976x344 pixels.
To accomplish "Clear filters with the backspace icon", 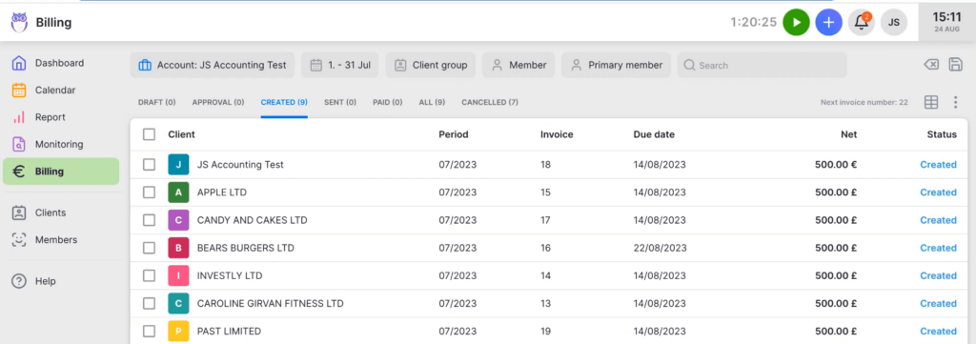I will 931,65.
